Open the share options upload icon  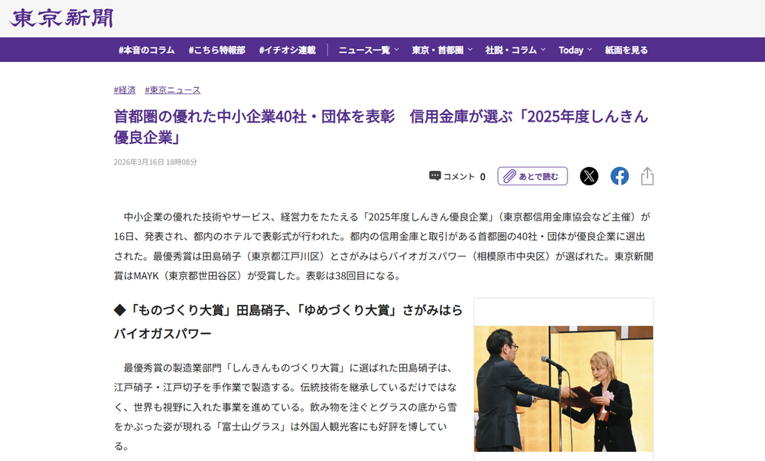coord(647,176)
